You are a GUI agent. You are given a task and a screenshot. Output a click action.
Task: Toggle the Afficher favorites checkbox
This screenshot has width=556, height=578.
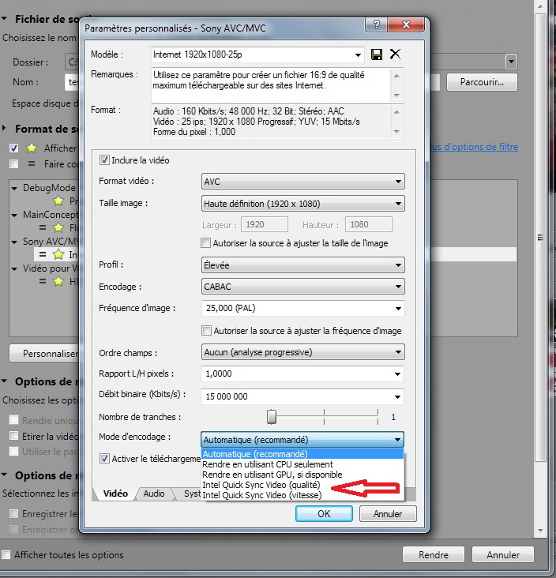point(13,148)
